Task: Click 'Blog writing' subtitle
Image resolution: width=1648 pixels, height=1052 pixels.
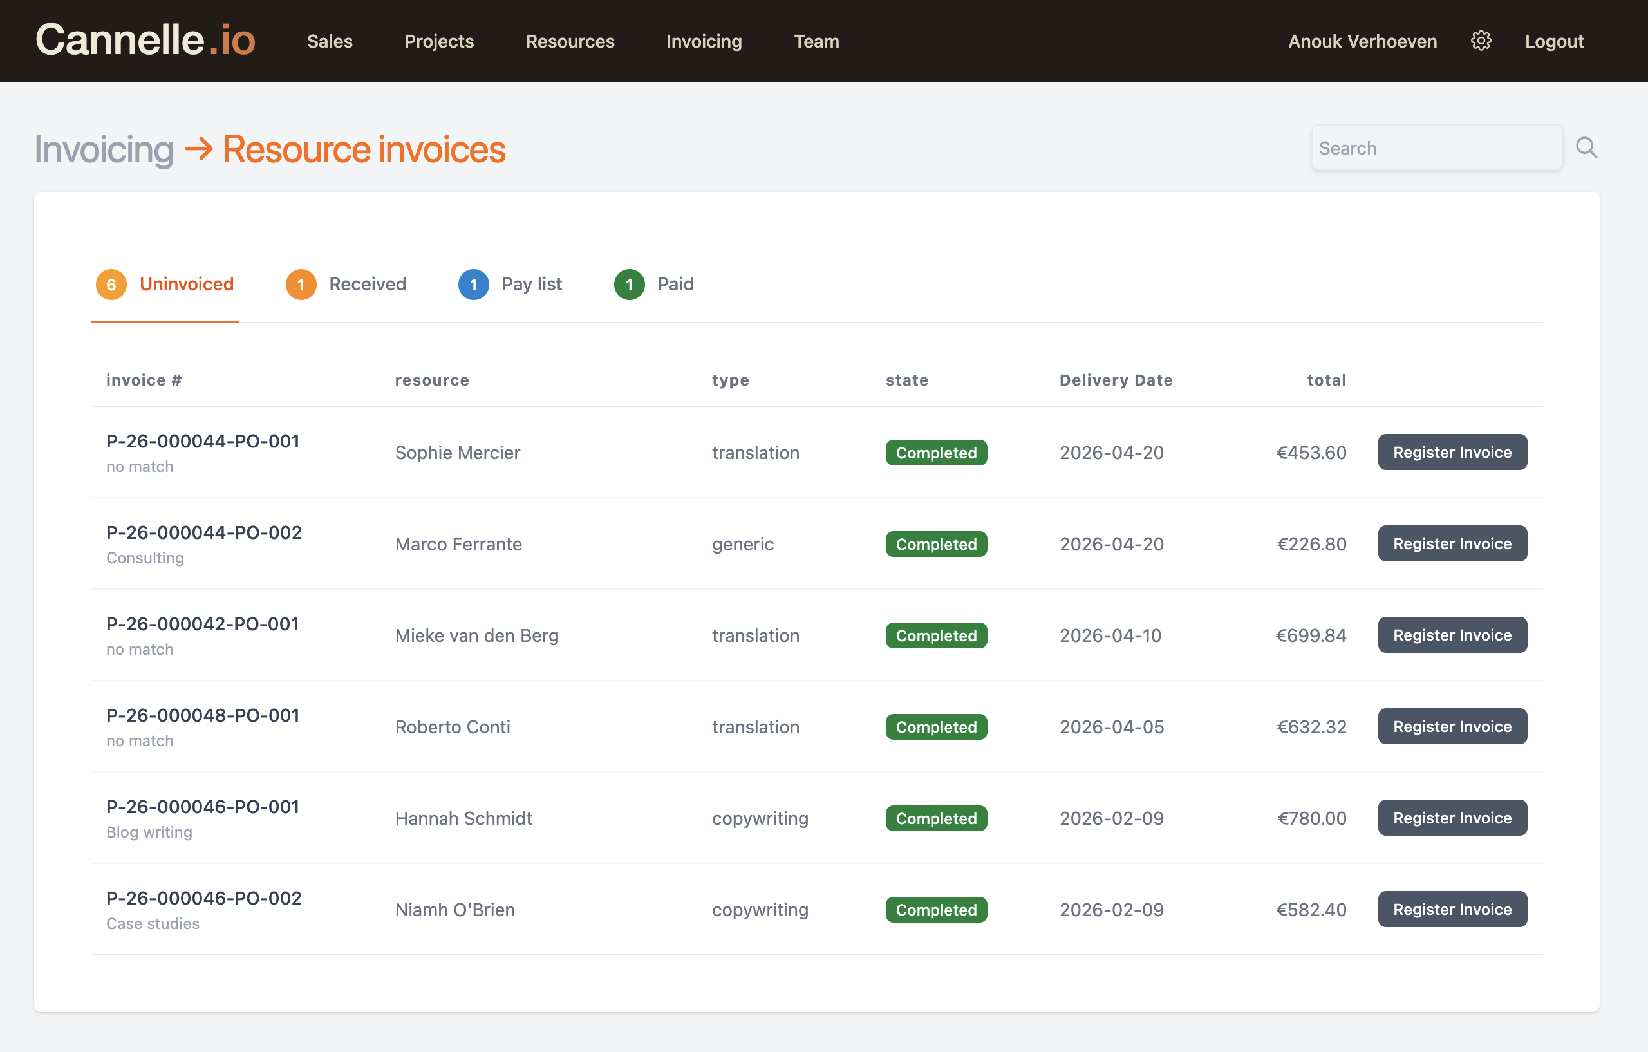Action: click(149, 832)
